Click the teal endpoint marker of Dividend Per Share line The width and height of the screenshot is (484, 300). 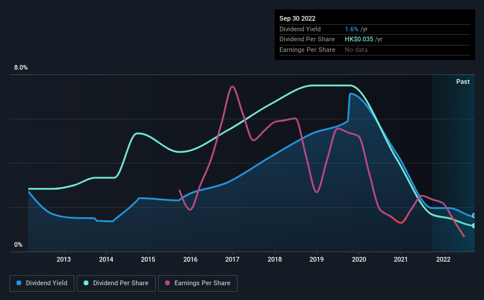click(x=473, y=226)
